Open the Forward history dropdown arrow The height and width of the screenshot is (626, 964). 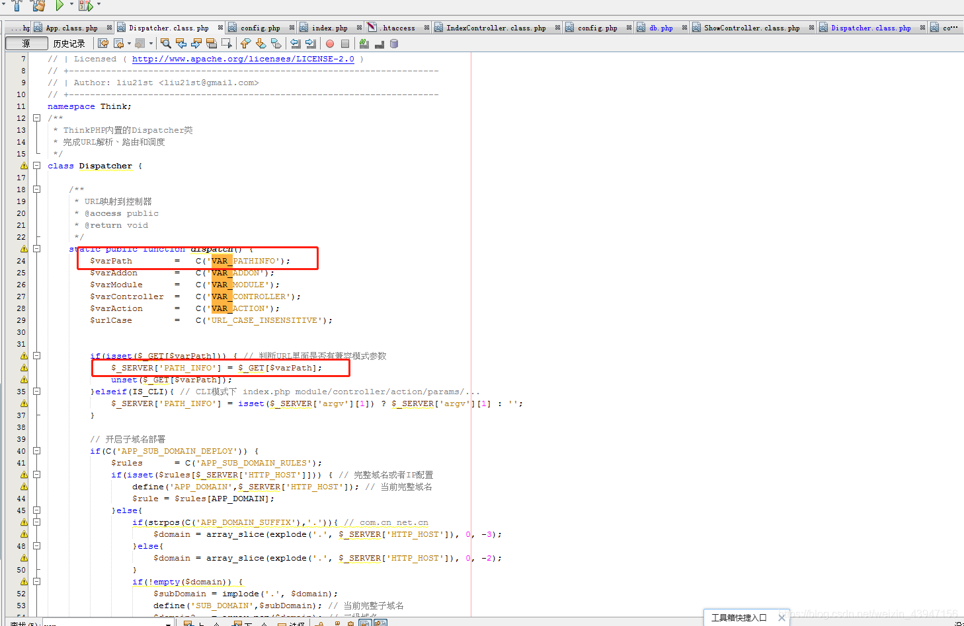pyautogui.click(x=151, y=44)
